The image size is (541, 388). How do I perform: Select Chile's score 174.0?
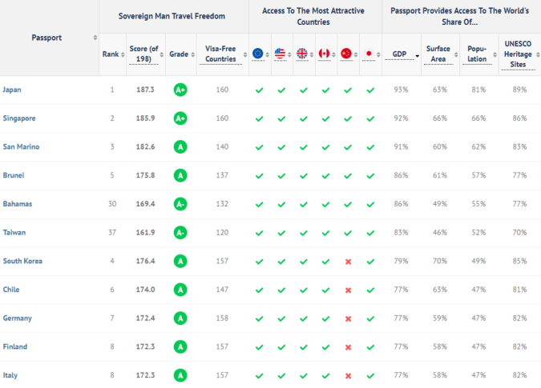tap(145, 290)
